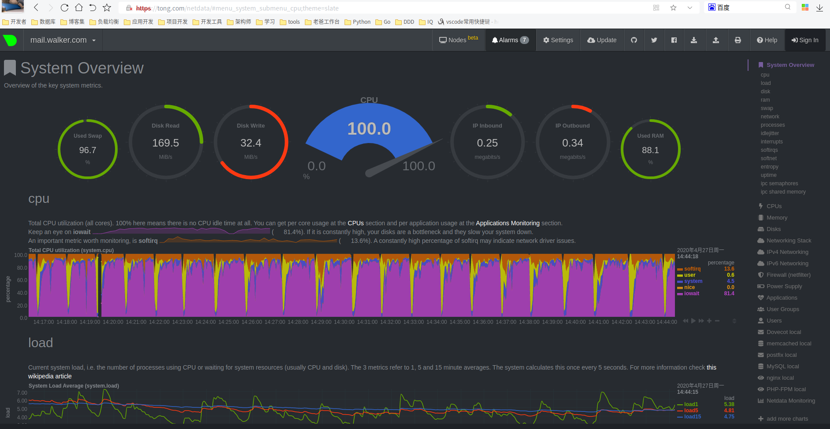Select Applications in the right sidebar
The image size is (830, 429).
pyautogui.click(x=782, y=297)
